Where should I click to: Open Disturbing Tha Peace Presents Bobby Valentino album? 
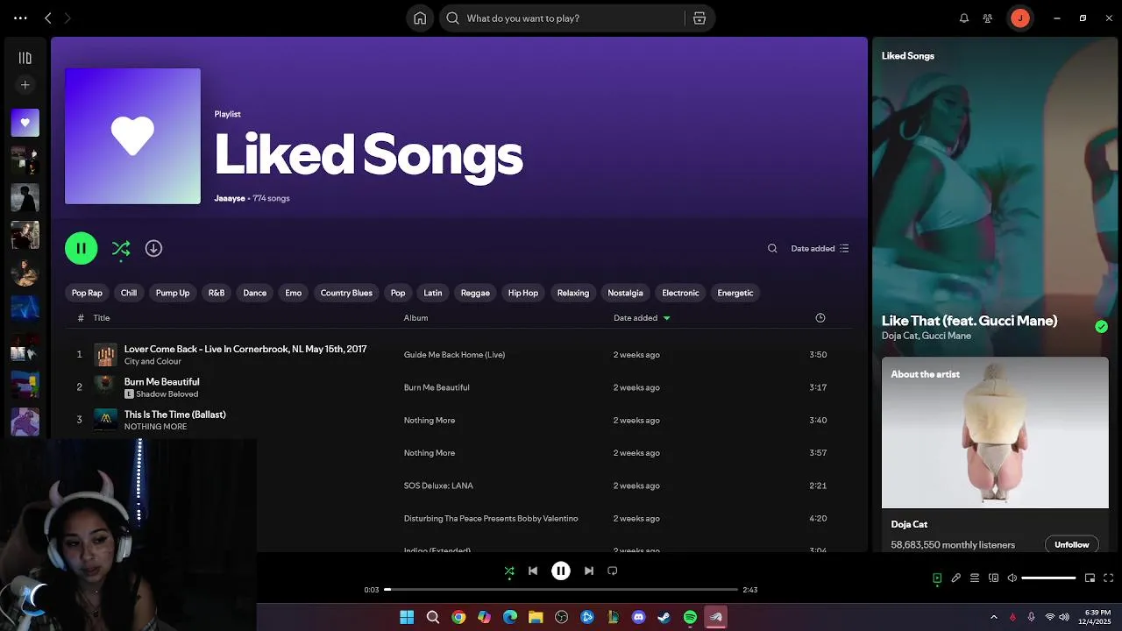click(x=491, y=518)
